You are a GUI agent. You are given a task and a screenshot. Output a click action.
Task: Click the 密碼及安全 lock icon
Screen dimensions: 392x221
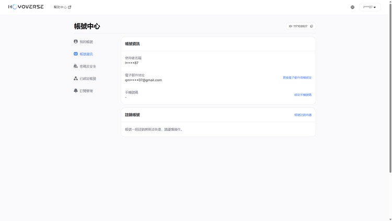76,66
